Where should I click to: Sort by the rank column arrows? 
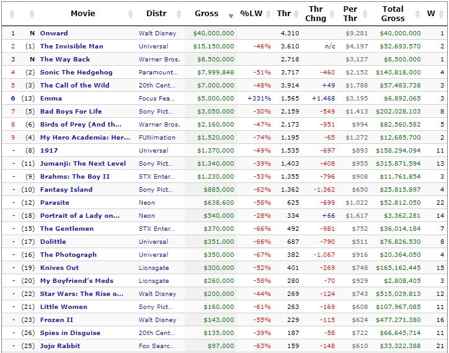click(x=12, y=14)
